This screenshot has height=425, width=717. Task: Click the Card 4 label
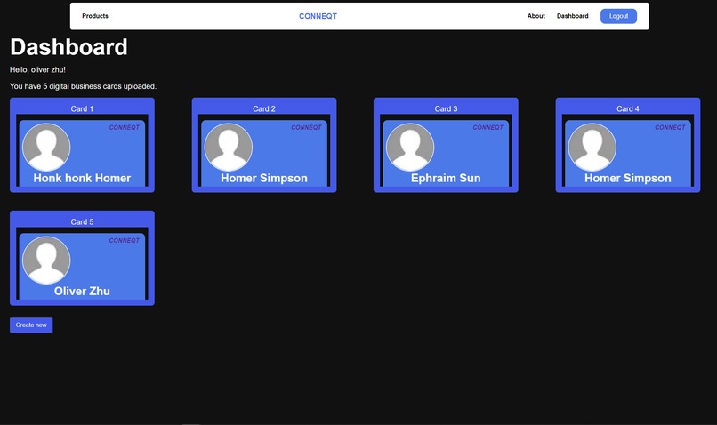(x=628, y=108)
